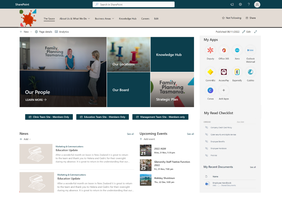
Task: Open Knowledge Hub in navigation
Action: (x=128, y=19)
